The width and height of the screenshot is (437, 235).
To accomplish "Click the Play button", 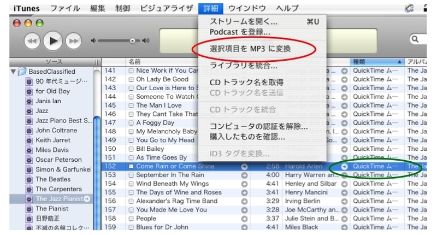I will (x=52, y=40).
